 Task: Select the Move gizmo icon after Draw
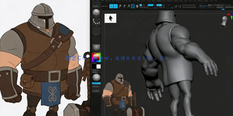tap(120, 6)
